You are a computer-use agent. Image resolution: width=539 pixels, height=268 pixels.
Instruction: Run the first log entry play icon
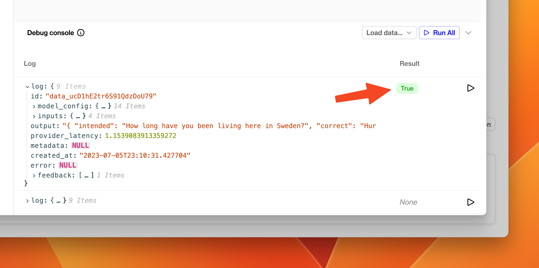(470, 88)
